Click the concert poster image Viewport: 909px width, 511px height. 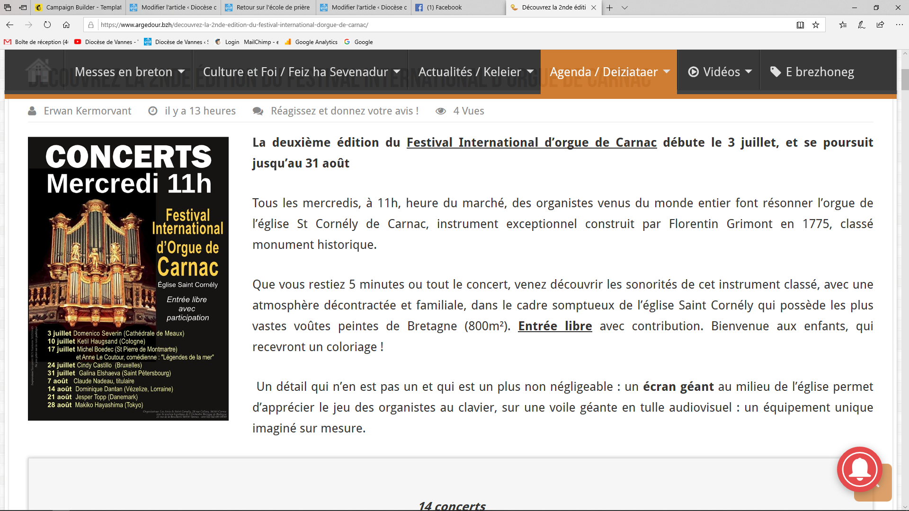pos(128,279)
